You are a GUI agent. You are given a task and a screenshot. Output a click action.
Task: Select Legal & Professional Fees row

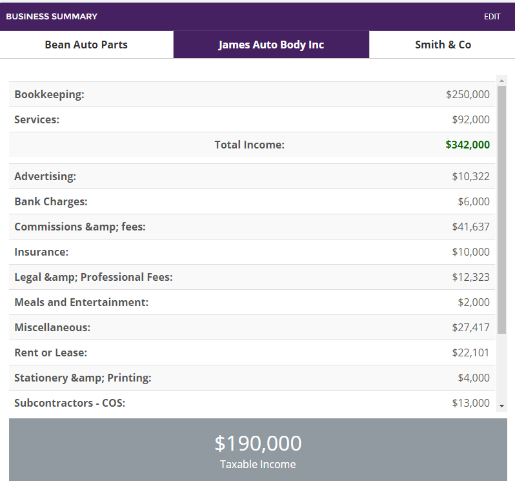click(x=252, y=277)
